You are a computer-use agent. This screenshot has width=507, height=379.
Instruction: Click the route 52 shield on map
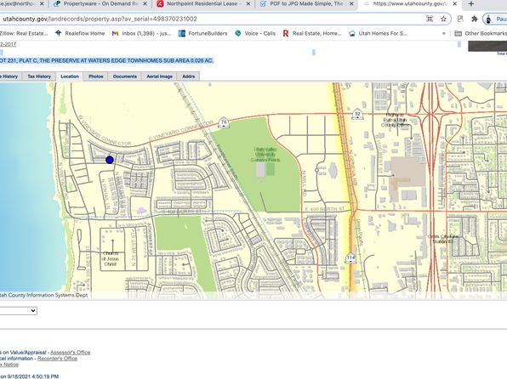[357, 114]
